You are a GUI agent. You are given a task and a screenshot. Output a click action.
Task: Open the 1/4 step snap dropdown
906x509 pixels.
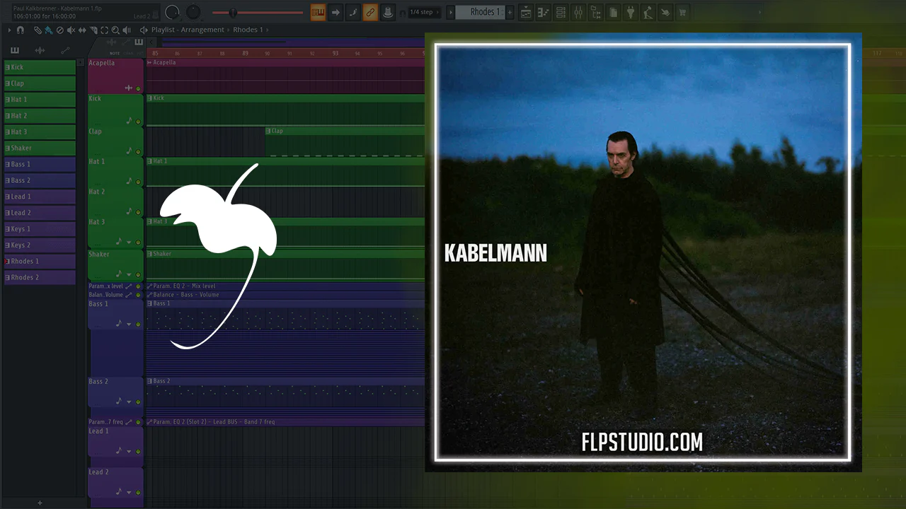coord(424,12)
